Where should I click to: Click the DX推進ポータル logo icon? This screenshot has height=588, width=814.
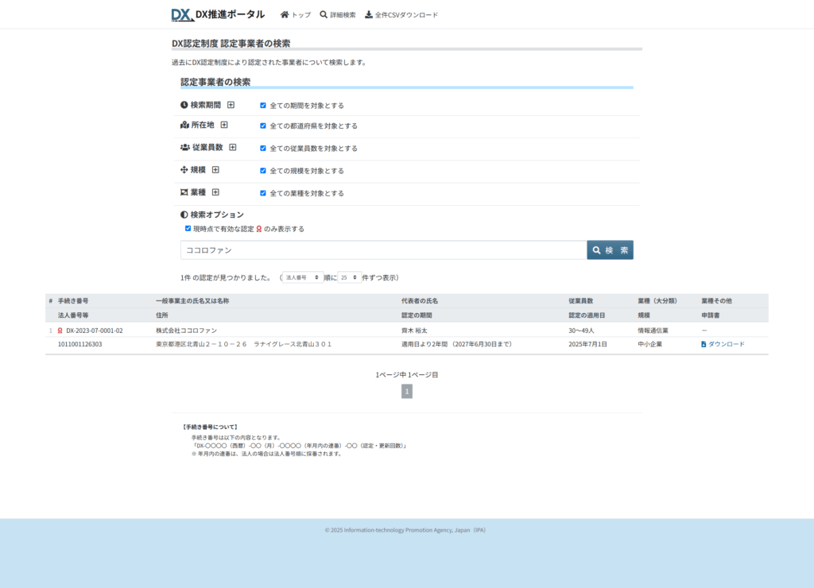183,14
